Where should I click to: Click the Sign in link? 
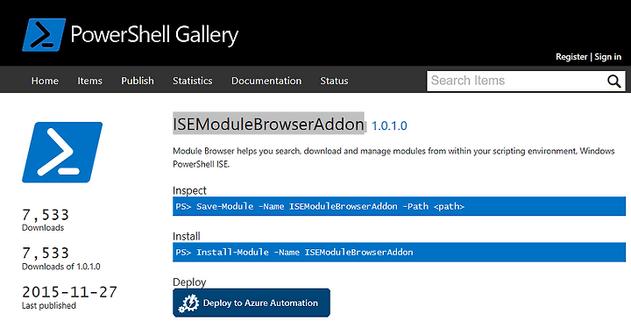(607, 57)
